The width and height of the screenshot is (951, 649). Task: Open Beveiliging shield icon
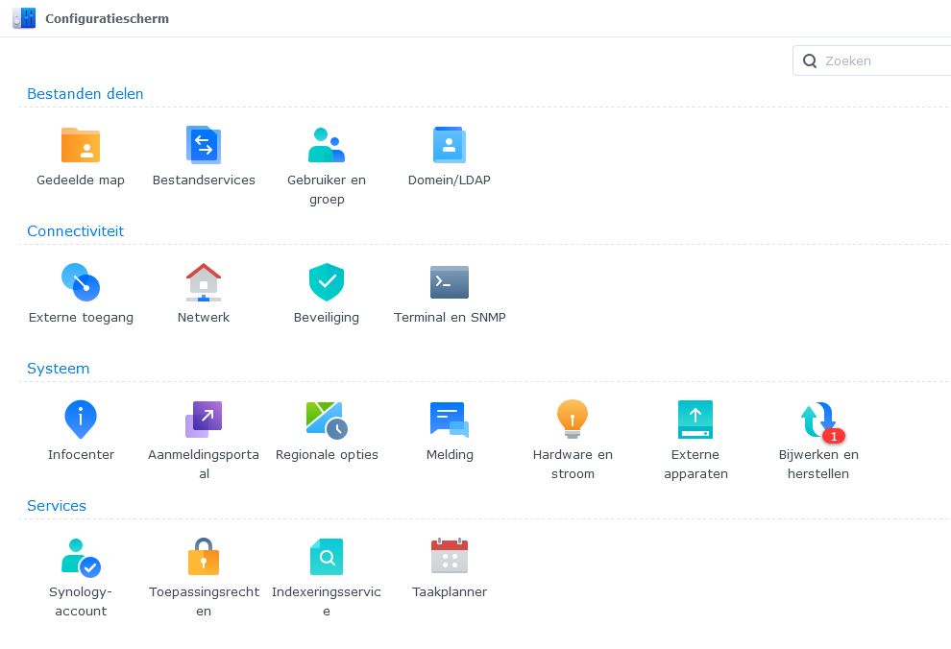point(327,283)
